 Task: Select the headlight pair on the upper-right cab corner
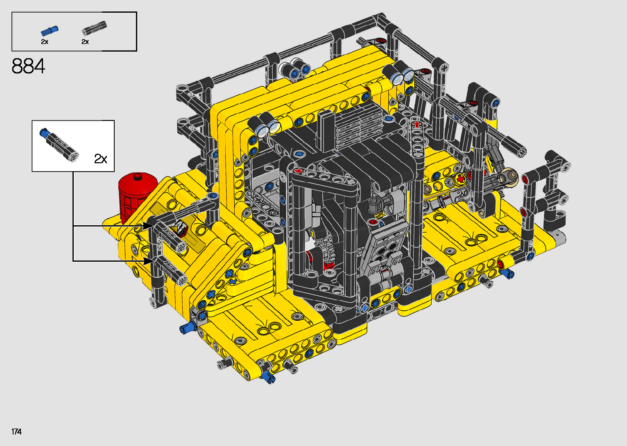pos(402,76)
